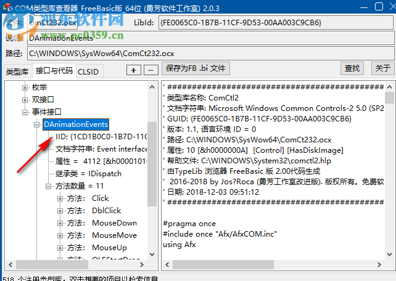Select the 枚举 tree label
The image size is (396, 281).
[x=39, y=88]
